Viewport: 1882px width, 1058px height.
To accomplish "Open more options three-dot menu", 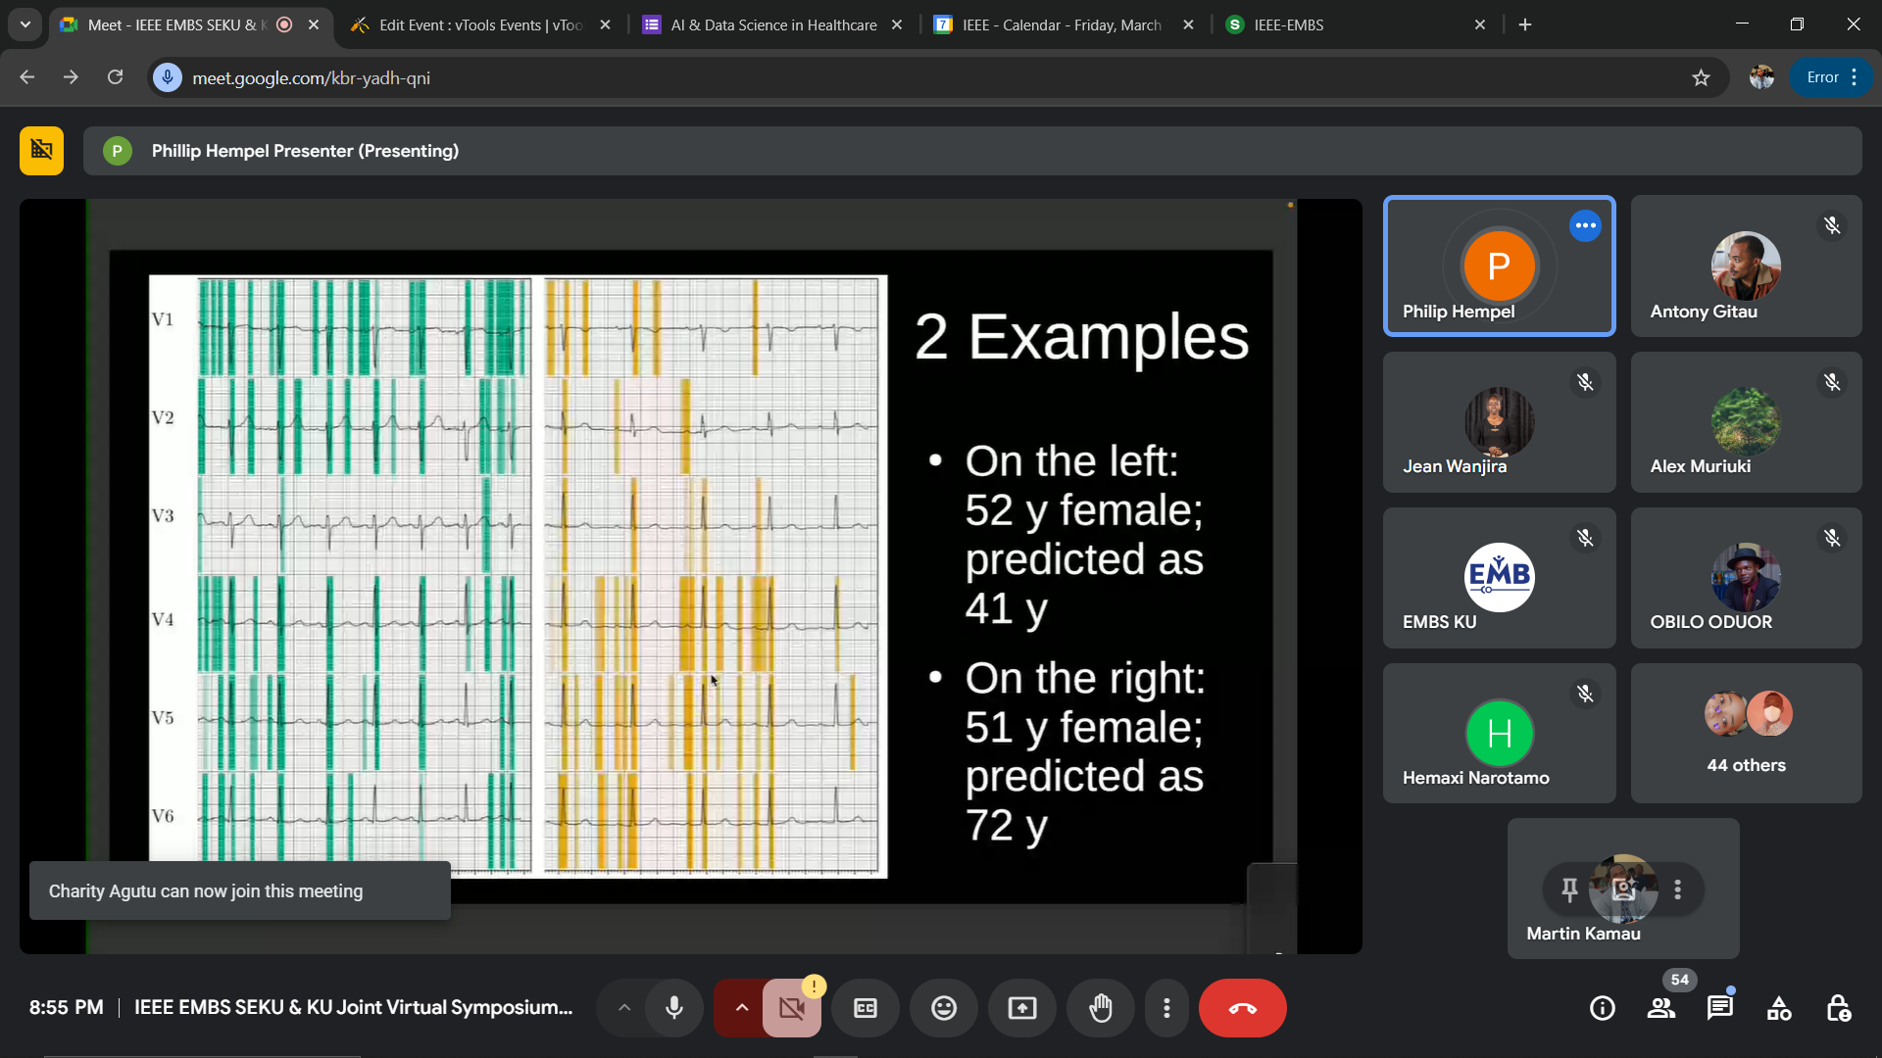I will (1166, 1008).
